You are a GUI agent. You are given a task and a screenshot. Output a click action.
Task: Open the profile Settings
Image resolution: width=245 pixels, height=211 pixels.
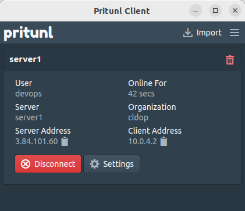(112, 164)
